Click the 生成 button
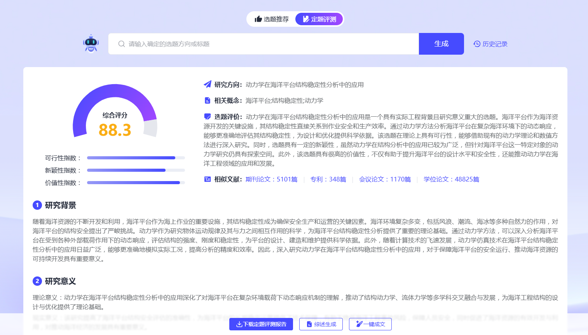This screenshot has height=335, width=588. pyautogui.click(x=441, y=44)
